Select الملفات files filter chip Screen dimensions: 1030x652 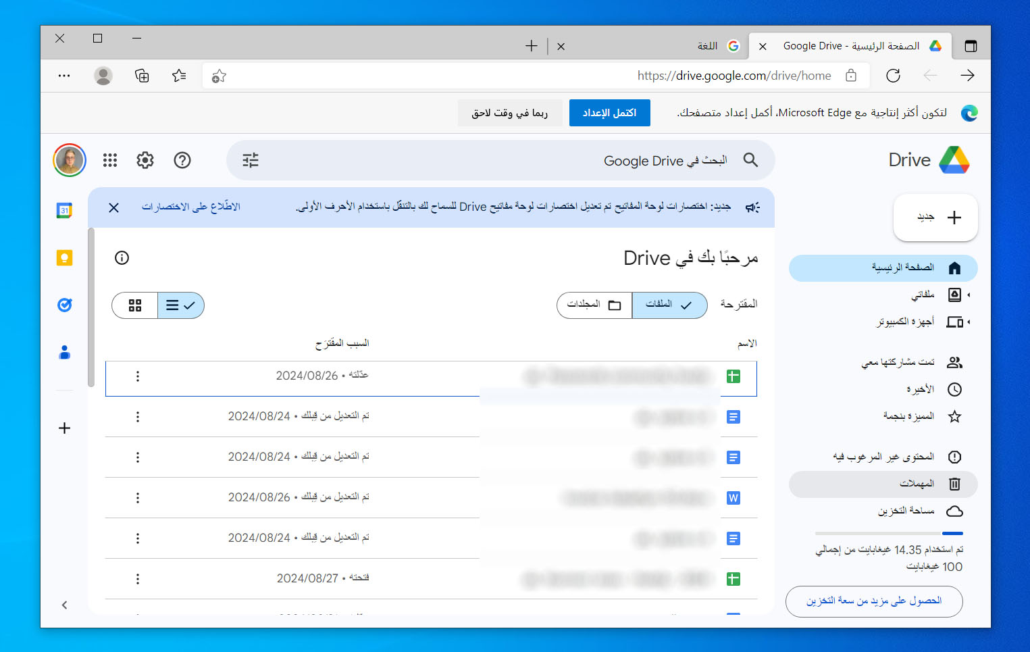(669, 305)
